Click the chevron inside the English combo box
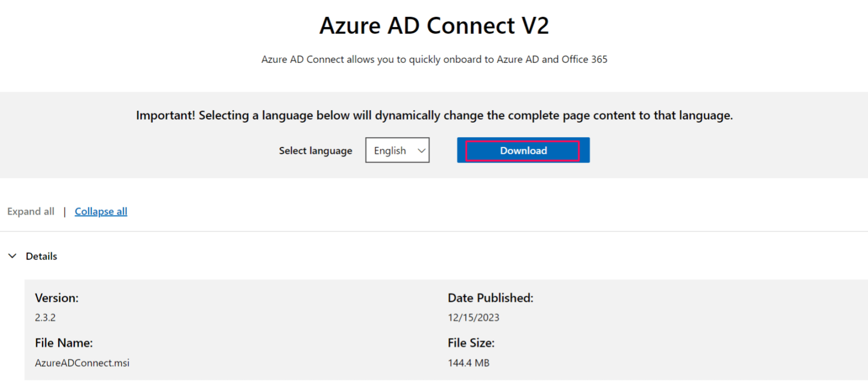 coord(421,150)
